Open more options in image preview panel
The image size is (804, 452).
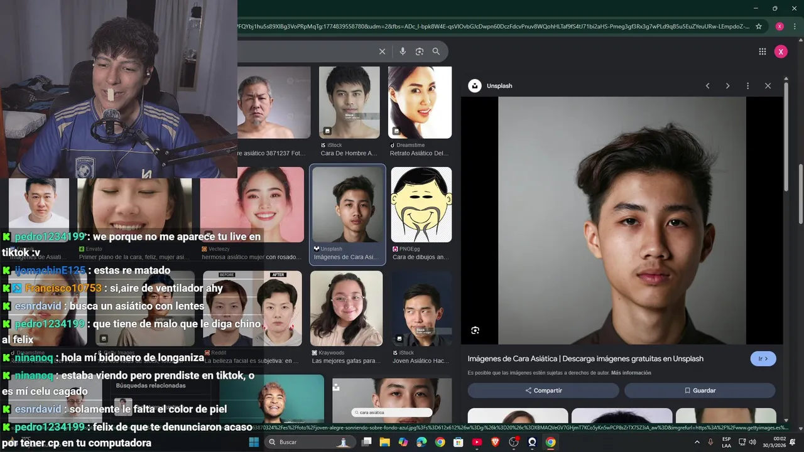click(x=747, y=86)
